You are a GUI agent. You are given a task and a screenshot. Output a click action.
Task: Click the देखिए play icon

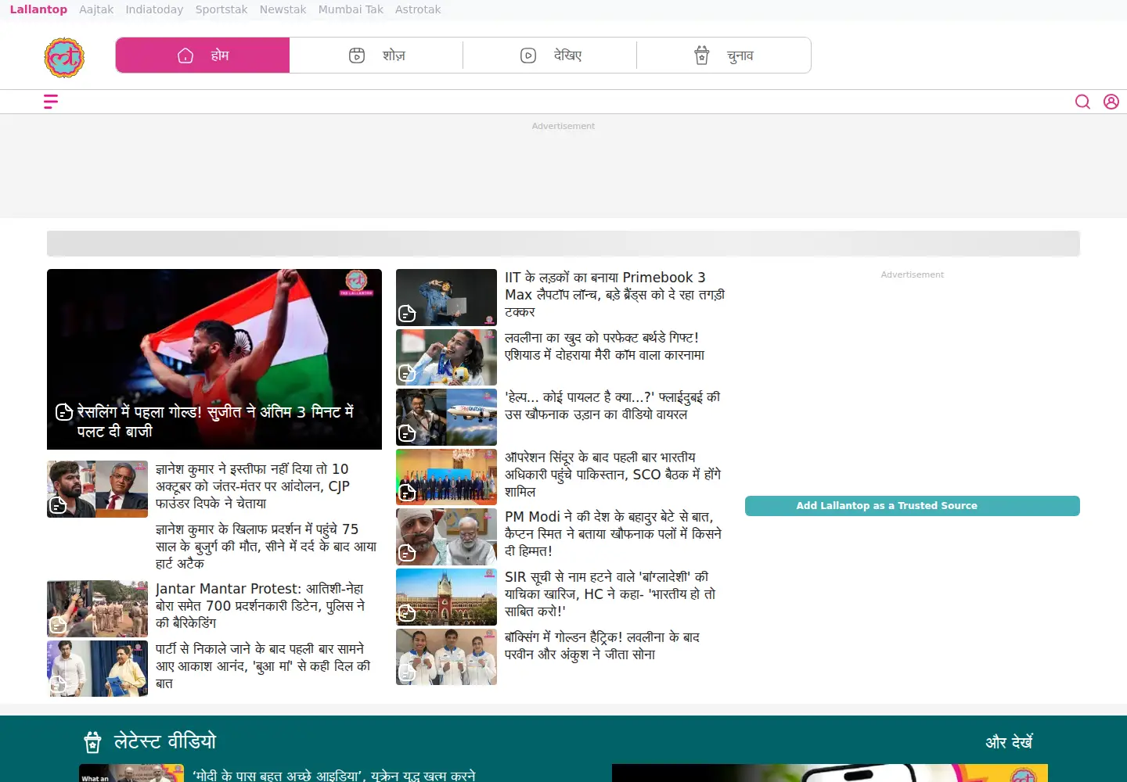point(528,56)
